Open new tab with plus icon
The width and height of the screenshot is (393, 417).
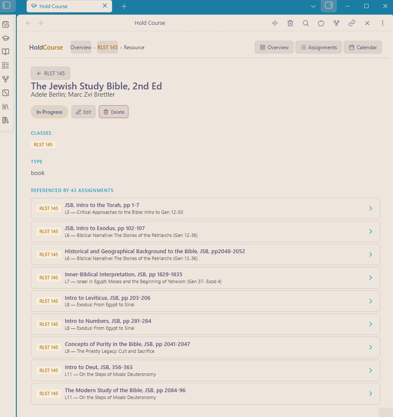click(124, 6)
